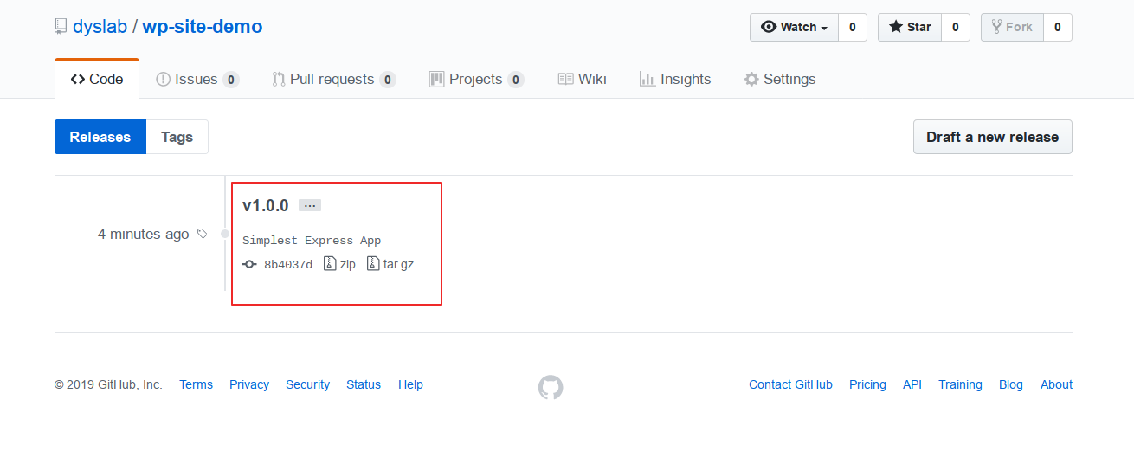Open the API footer link
The height and width of the screenshot is (458, 1134).
click(x=912, y=384)
